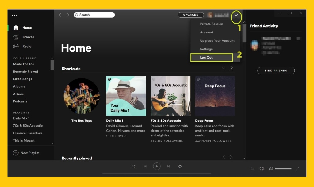Skip to next track
Image resolution: width=314 pixels, height=187 pixels.
[168, 166]
